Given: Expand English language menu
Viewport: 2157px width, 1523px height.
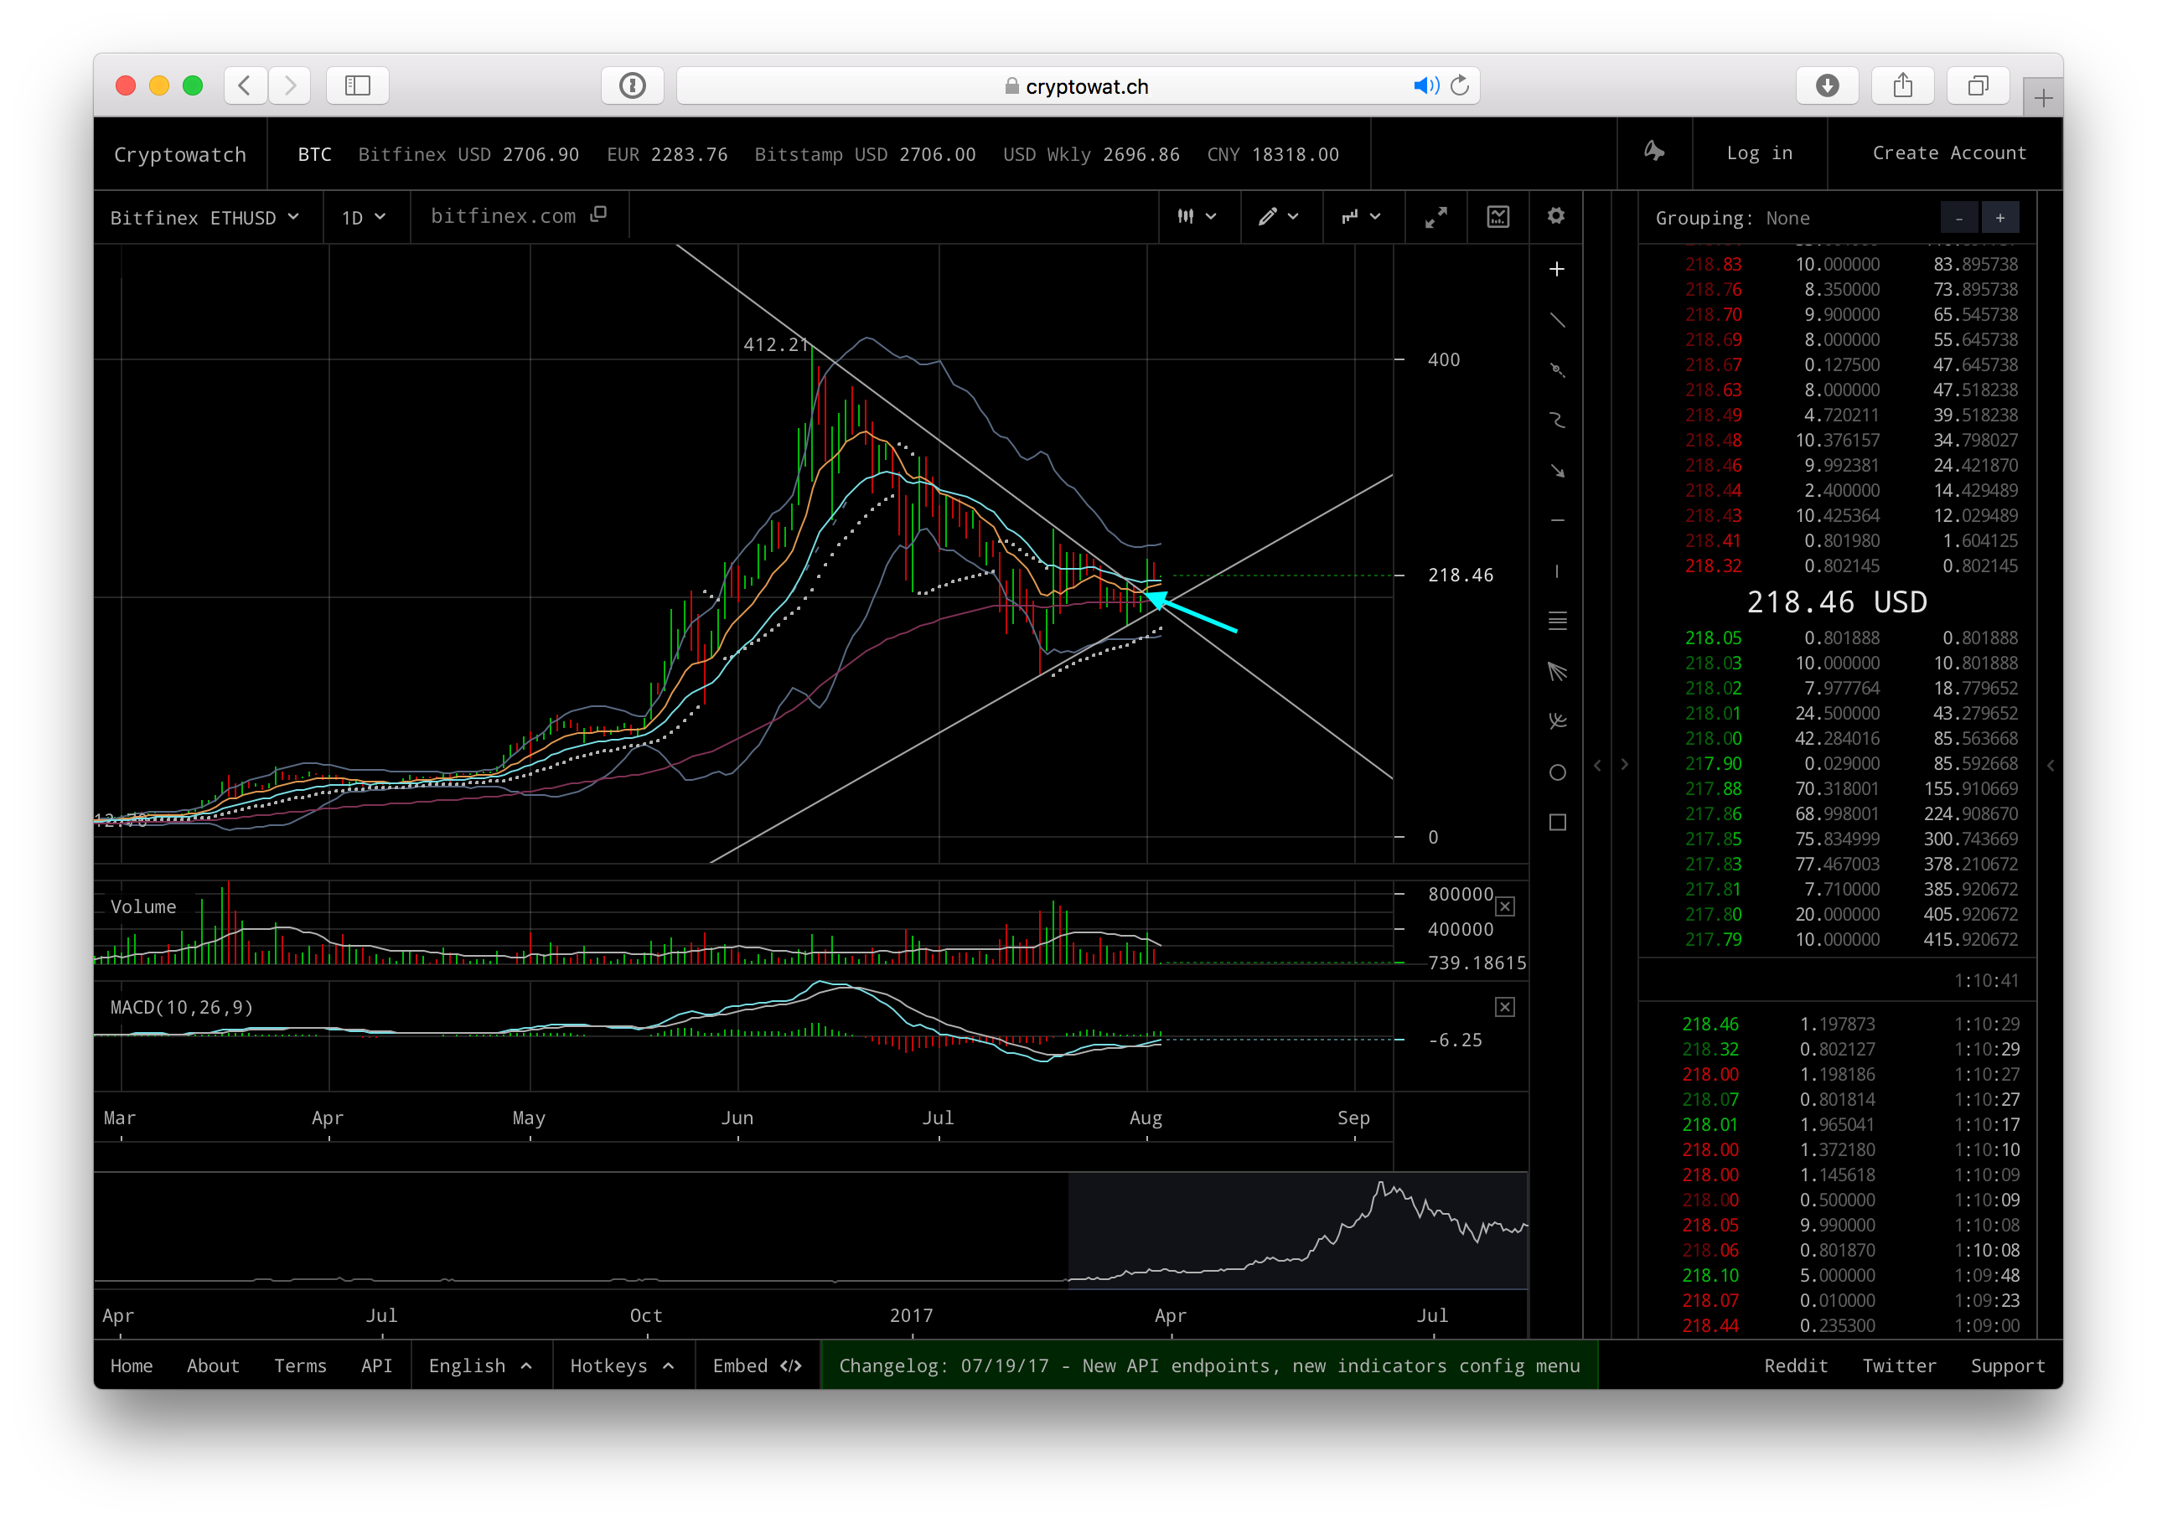Looking at the screenshot, I should pos(480,1366).
